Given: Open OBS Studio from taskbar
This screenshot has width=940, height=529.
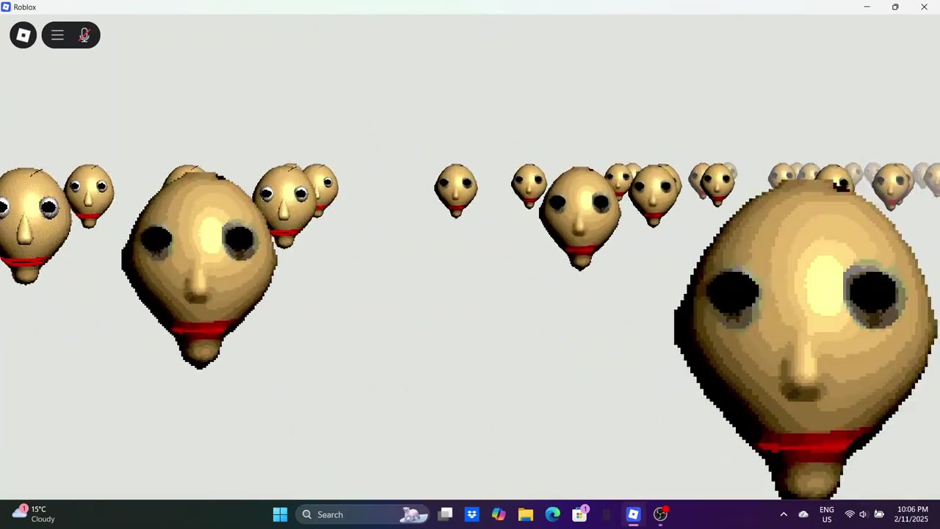Looking at the screenshot, I should [660, 514].
